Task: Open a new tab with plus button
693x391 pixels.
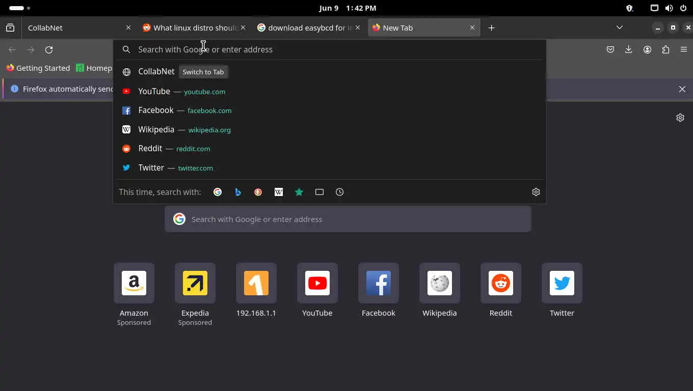Action: 491,27
